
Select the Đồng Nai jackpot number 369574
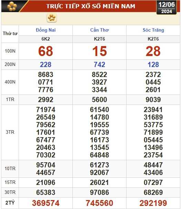coord(46,203)
